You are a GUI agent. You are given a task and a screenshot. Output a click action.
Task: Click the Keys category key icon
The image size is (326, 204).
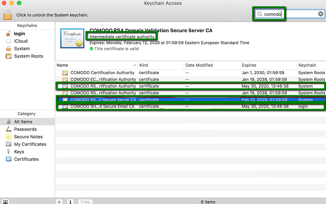[9, 152]
